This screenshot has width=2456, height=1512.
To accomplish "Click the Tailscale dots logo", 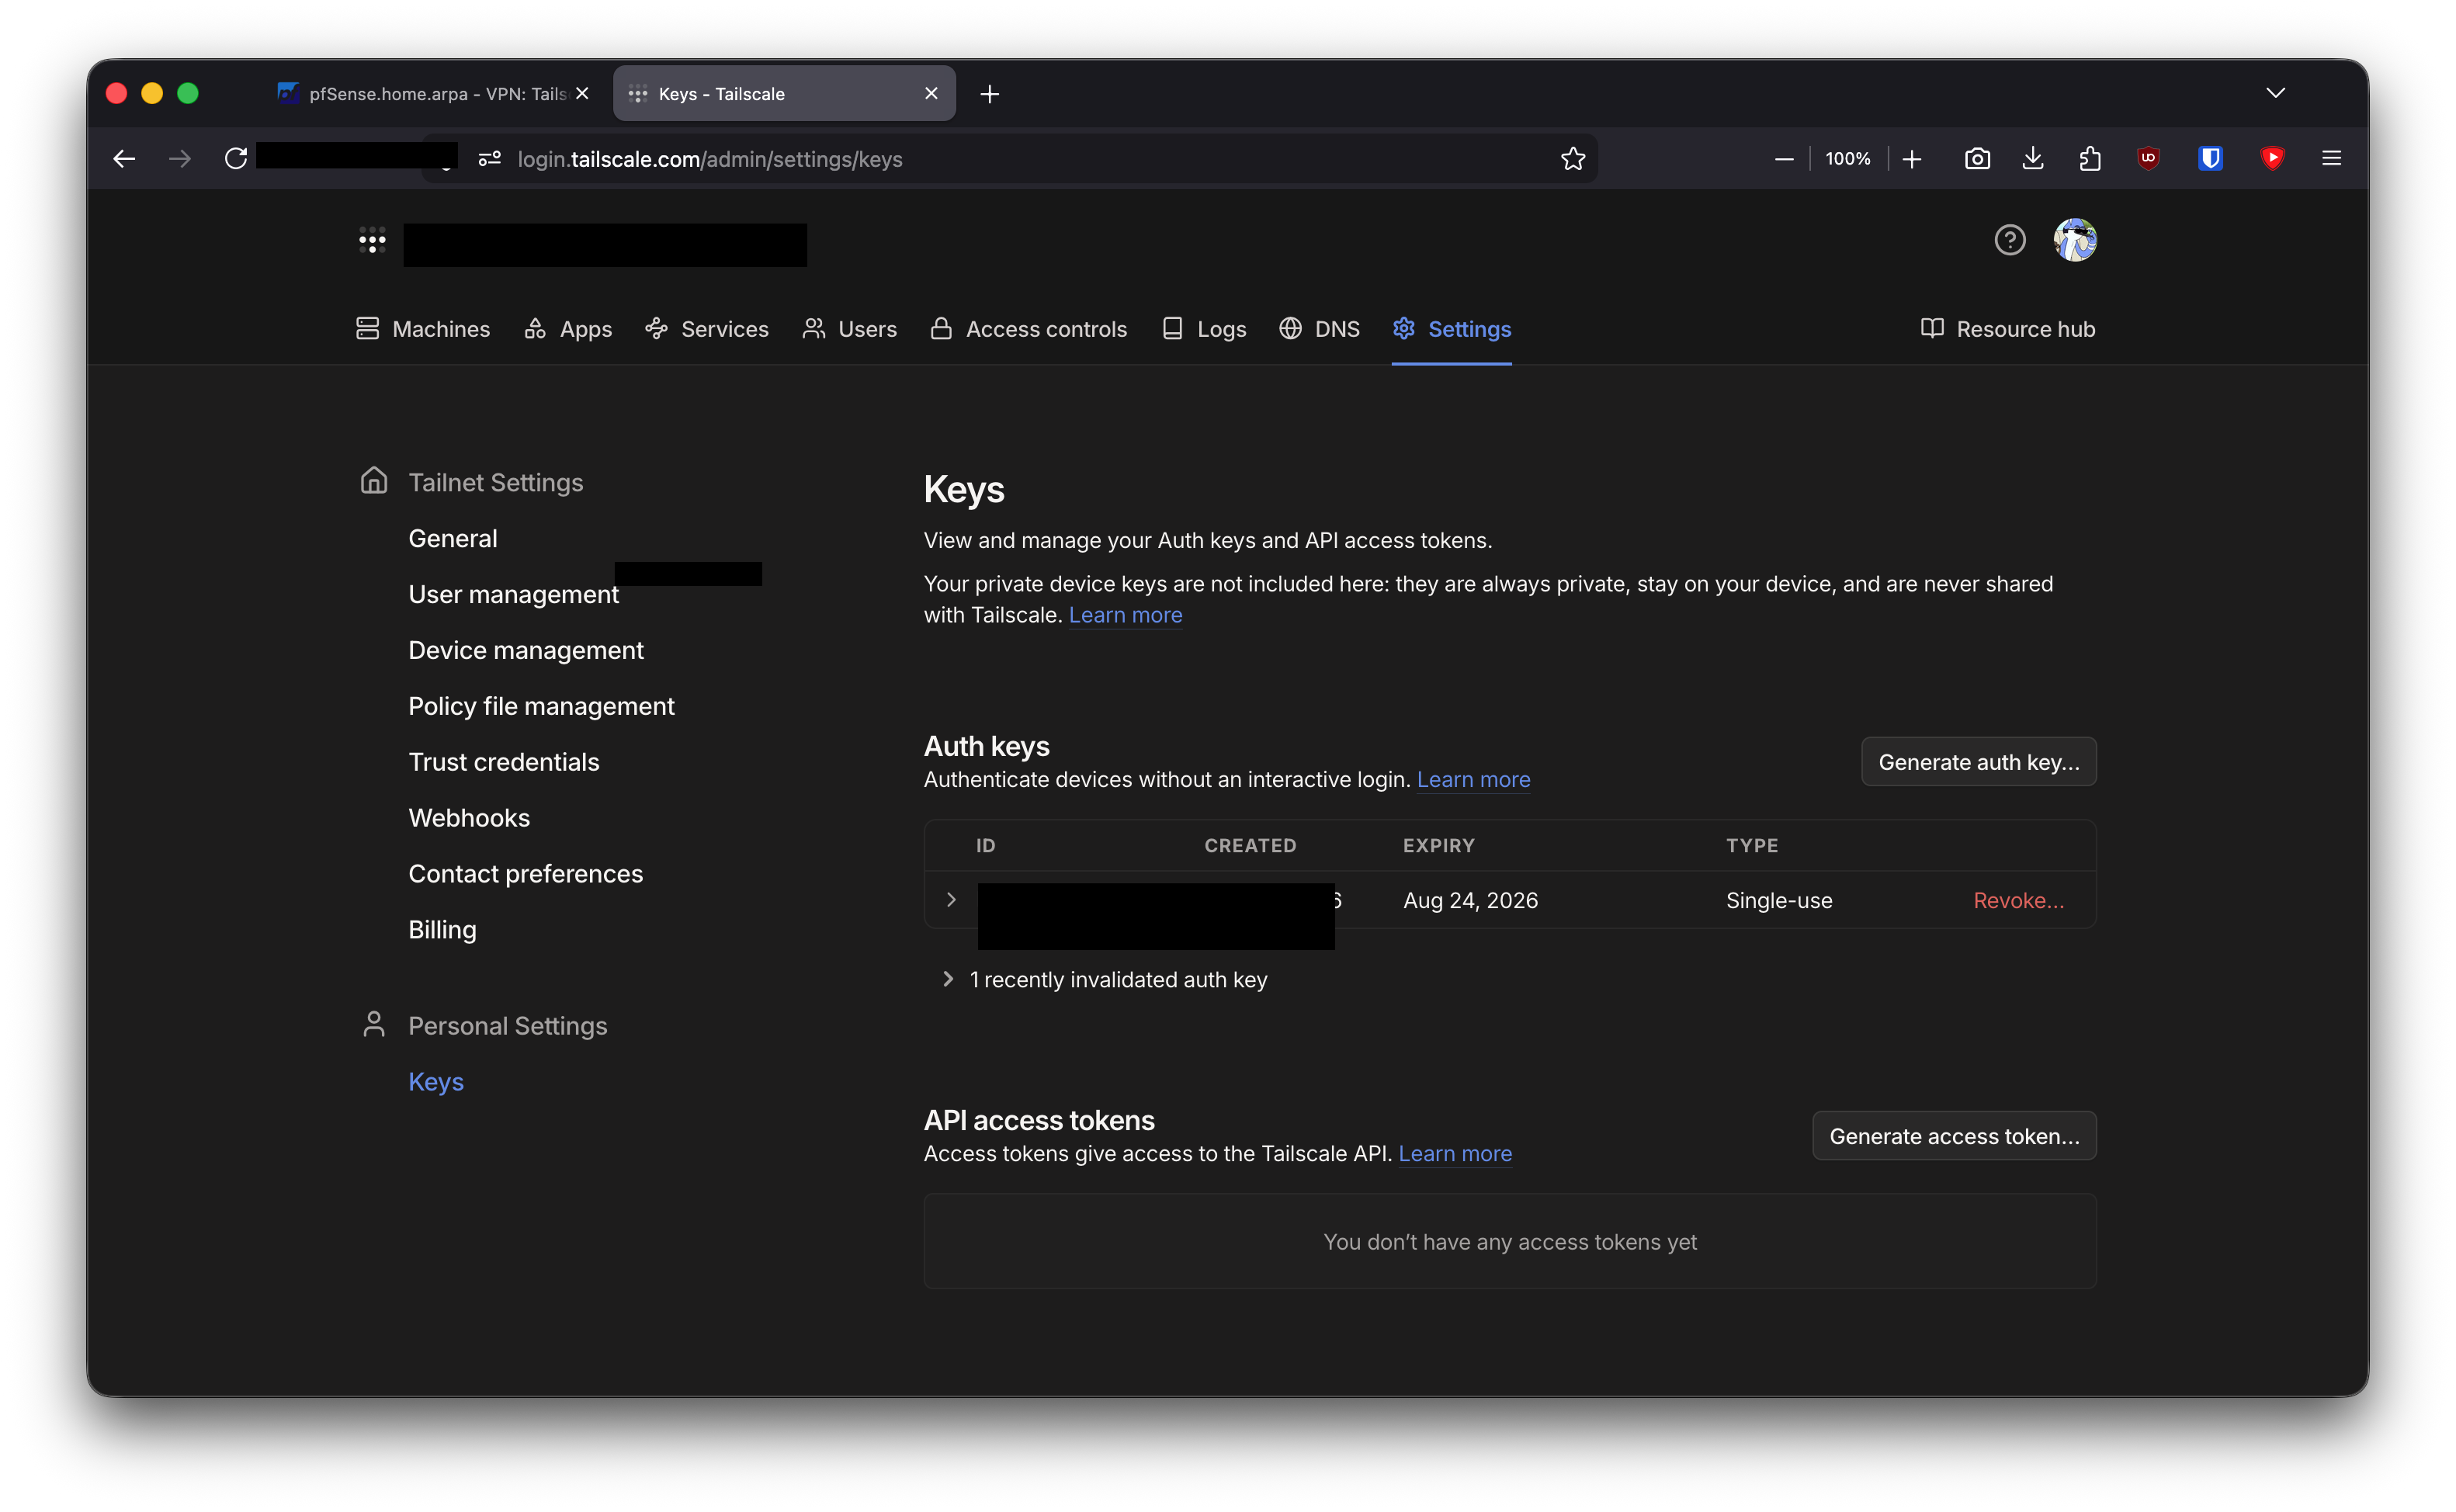I will pyautogui.click(x=372, y=240).
